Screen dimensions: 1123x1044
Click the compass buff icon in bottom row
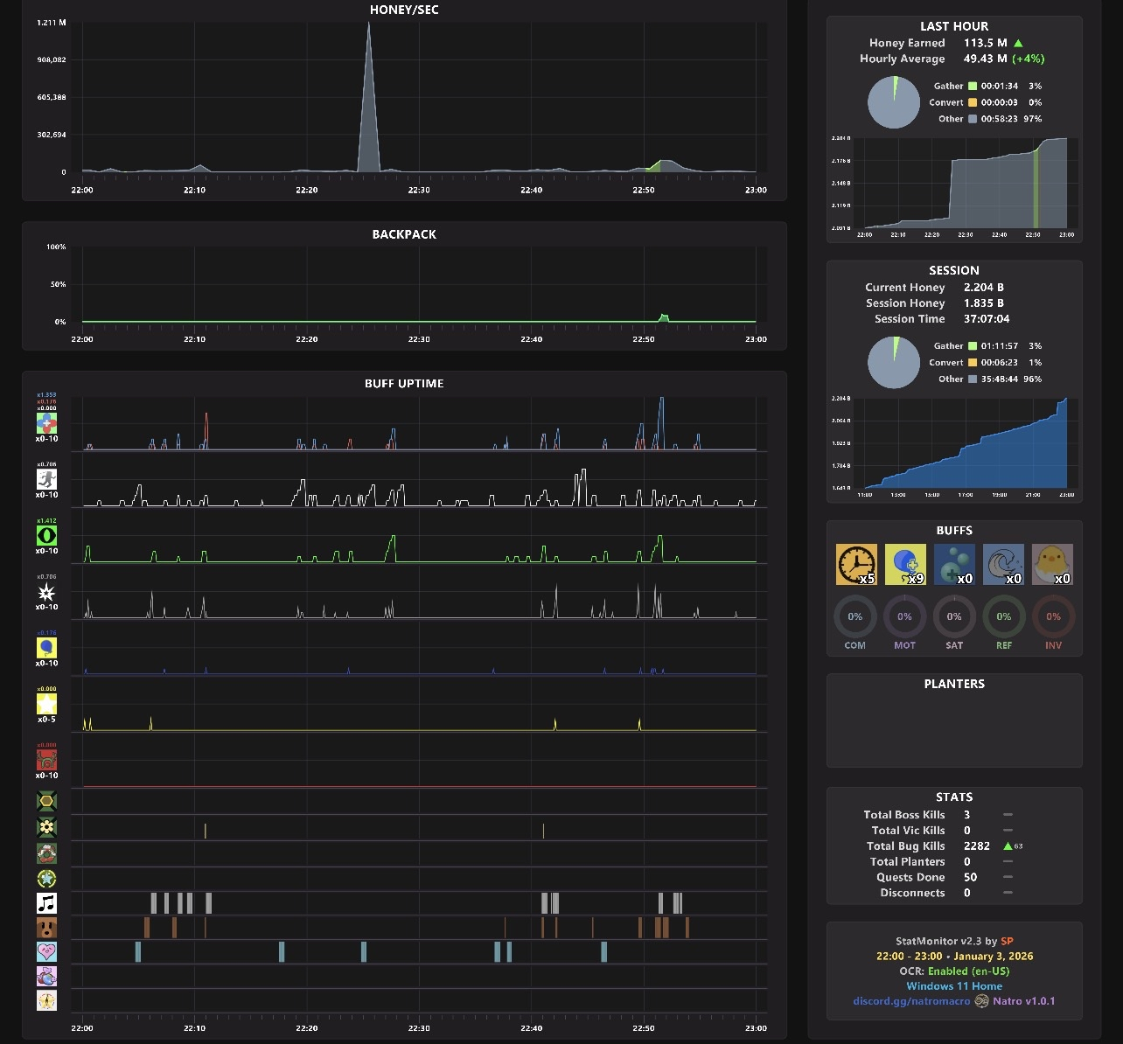[46, 1000]
